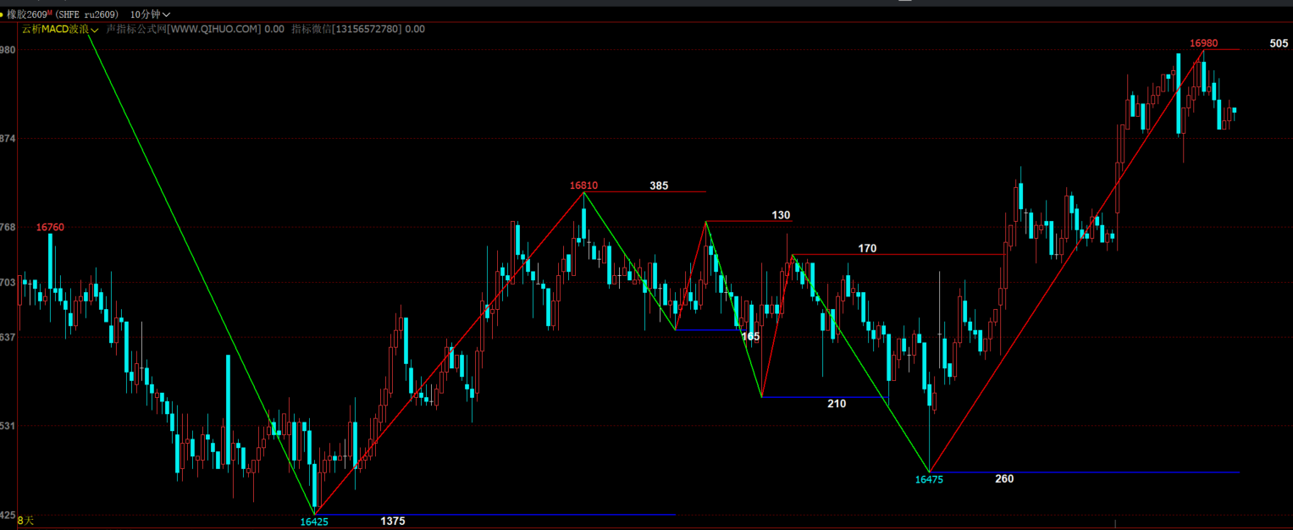Click the 16425 wave low label
The image size is (1293, 530).
[x=314, y=522]
